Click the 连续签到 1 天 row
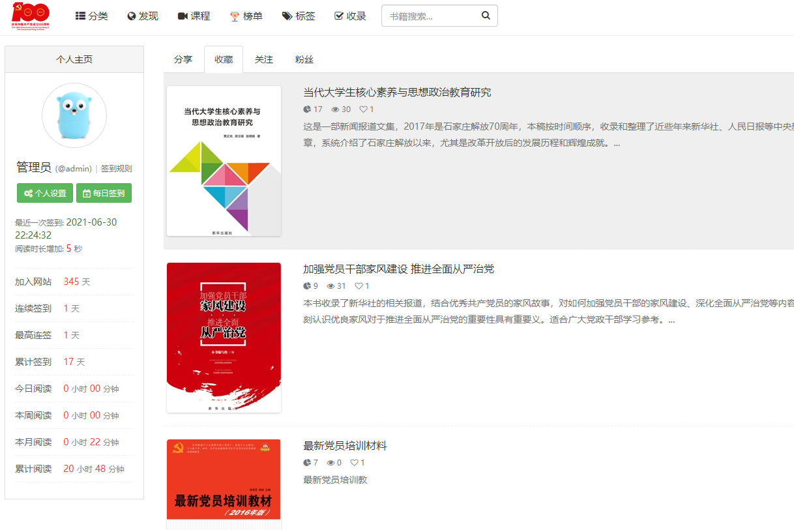 coord(74,308)
